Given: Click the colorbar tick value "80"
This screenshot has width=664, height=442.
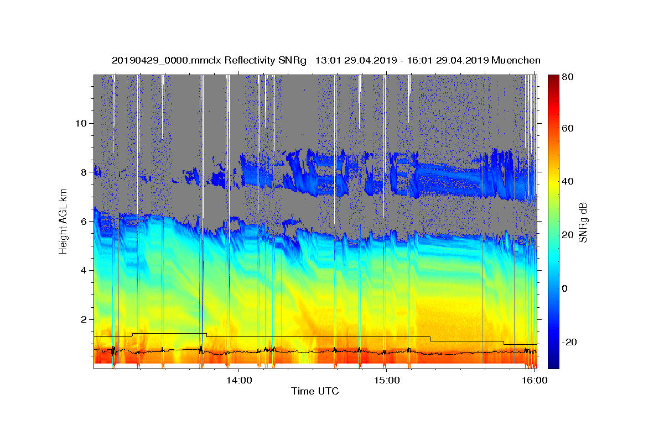Looking at the screenshot, I should [x=567, y=77].
